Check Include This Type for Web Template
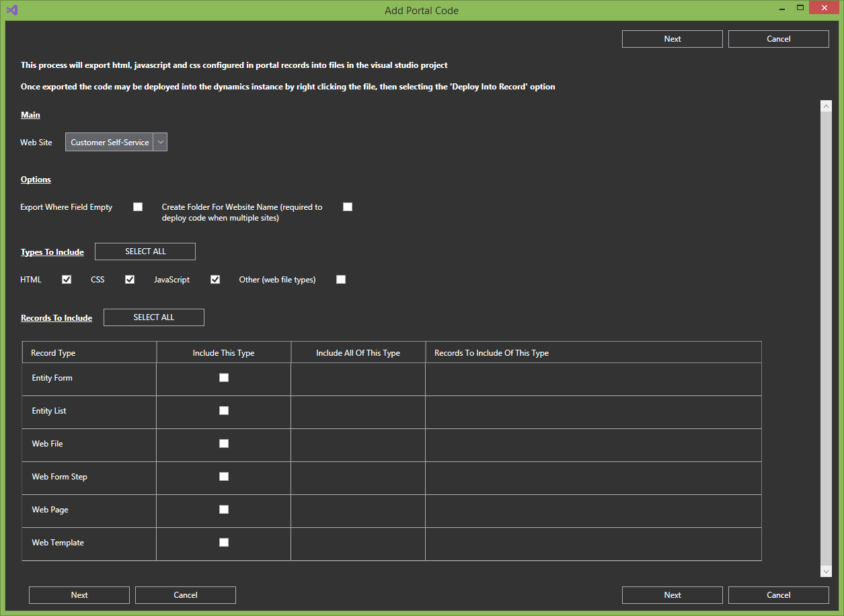Viewport: 844px width, 616px height. click(x=223, y=542)
